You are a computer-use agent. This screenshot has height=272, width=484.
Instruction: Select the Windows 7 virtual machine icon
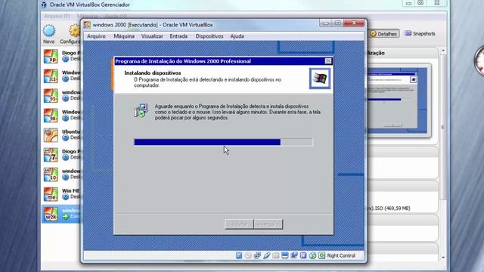(51, 155)
